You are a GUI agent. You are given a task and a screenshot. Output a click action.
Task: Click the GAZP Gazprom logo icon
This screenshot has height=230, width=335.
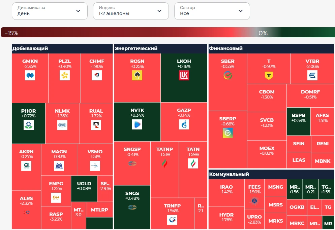[x=184, y=124]
